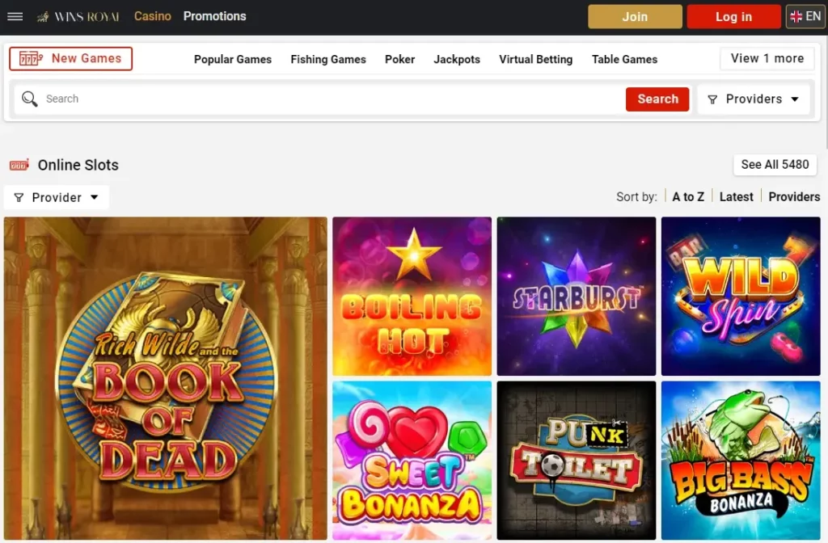
Task: Sort games by Latest
Action: pos(736,197)
